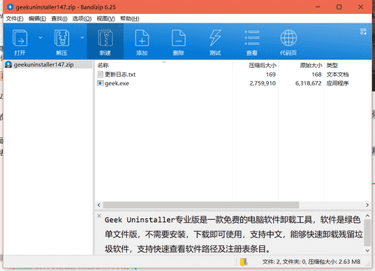Viewport: 375px width, 271px height.
Task: Click original size value 6,318,672
Action: point(308,83)
